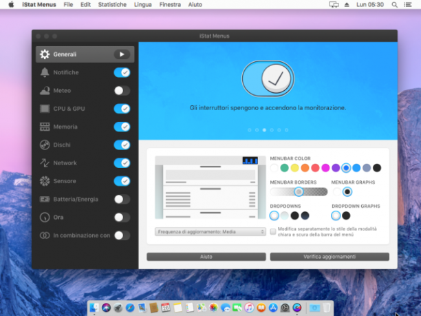Open the Edit menu

85,5
